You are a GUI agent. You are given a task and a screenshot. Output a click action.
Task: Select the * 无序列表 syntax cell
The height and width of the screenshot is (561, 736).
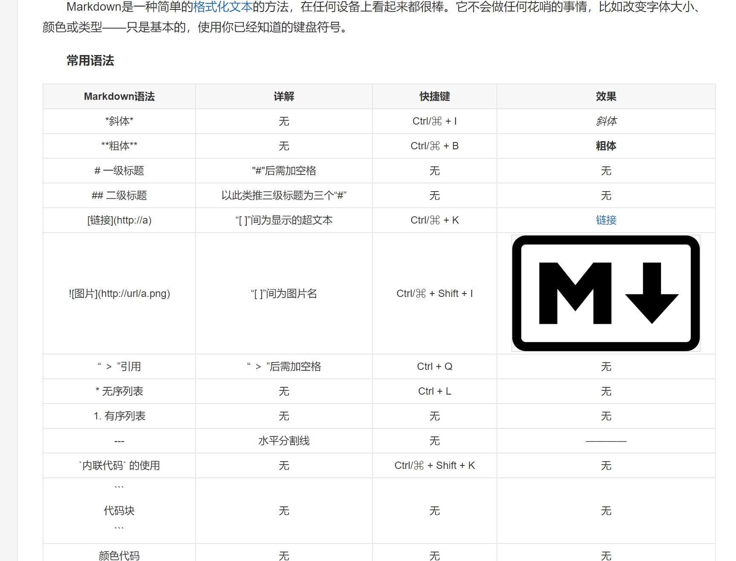(x=119, y=391)
